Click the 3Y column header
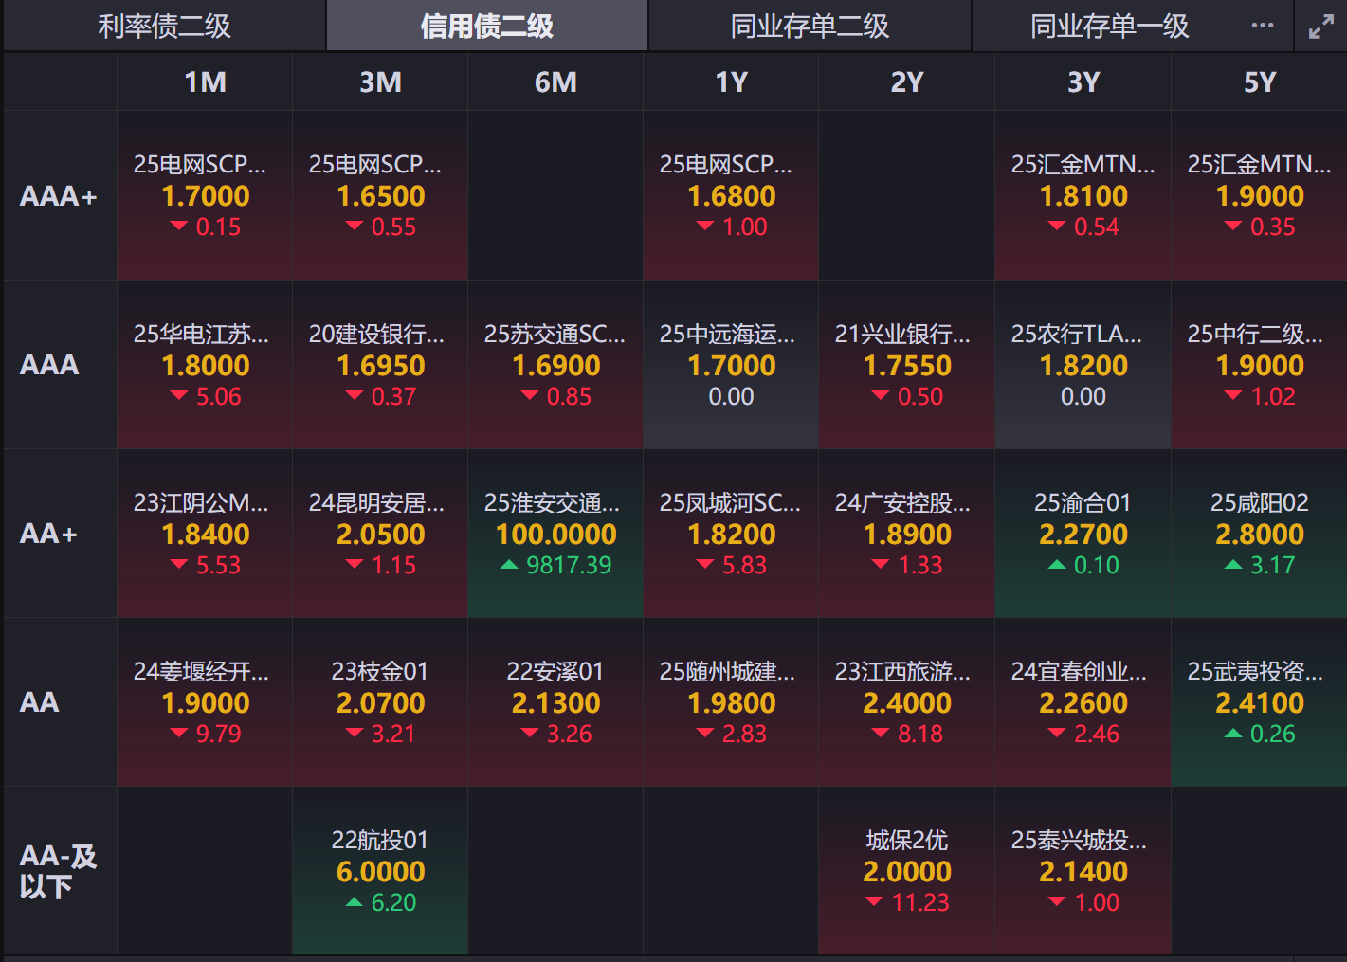The width and height of the screenshot is (1347, 962). 1083,82
